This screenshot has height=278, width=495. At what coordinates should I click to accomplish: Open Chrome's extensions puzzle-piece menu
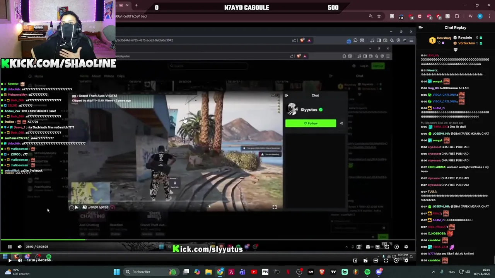pos(457,16)
